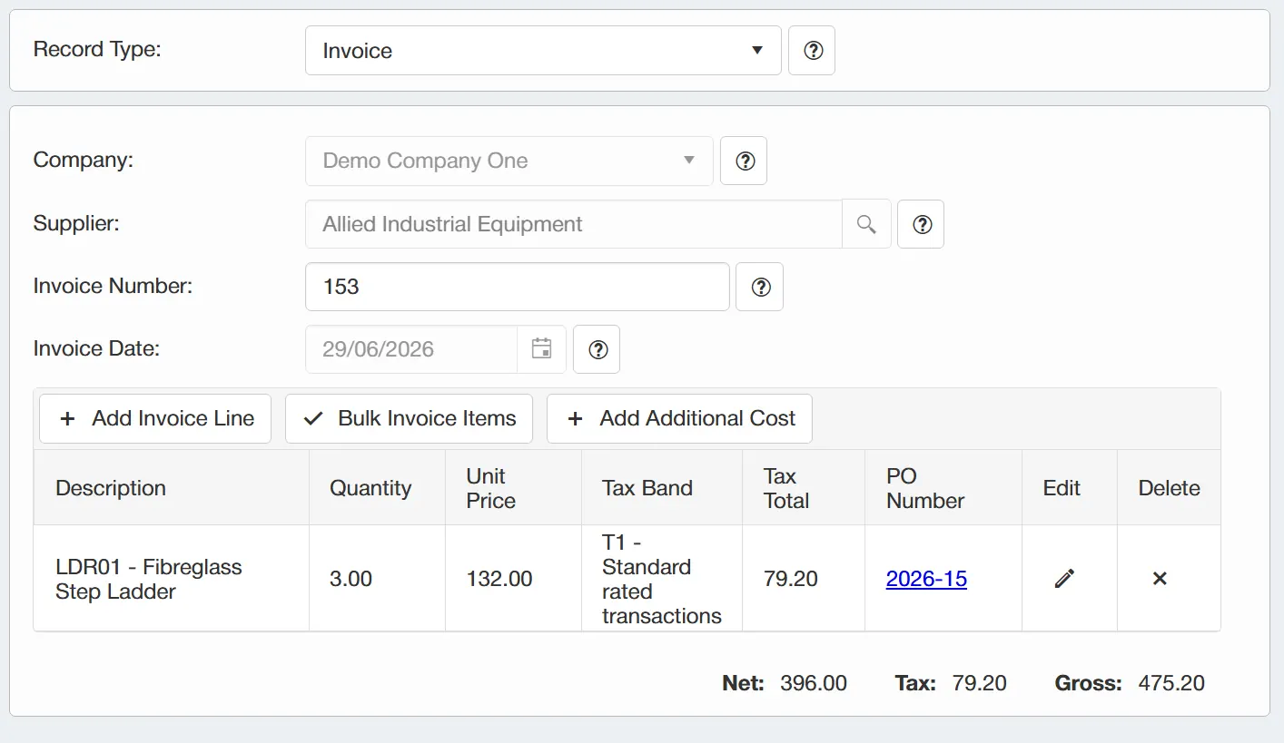1284x743 pixels.
Task: Open PO number 2026-15 link
Action: [926, 579]
